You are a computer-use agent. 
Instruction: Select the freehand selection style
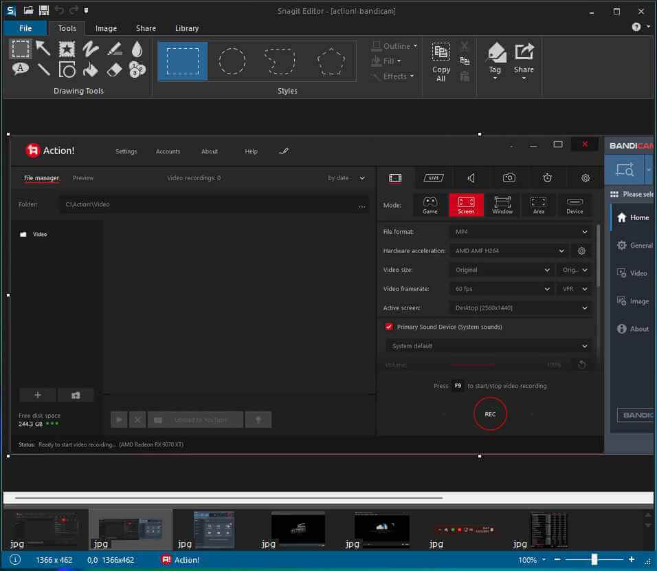[x=281, y=61]
